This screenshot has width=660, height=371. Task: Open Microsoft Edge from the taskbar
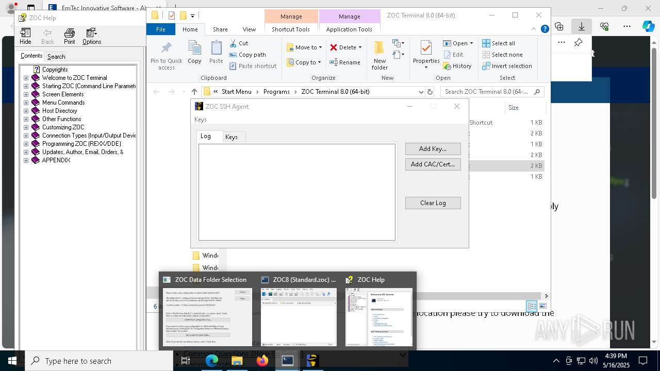click(x=212, y=361)
